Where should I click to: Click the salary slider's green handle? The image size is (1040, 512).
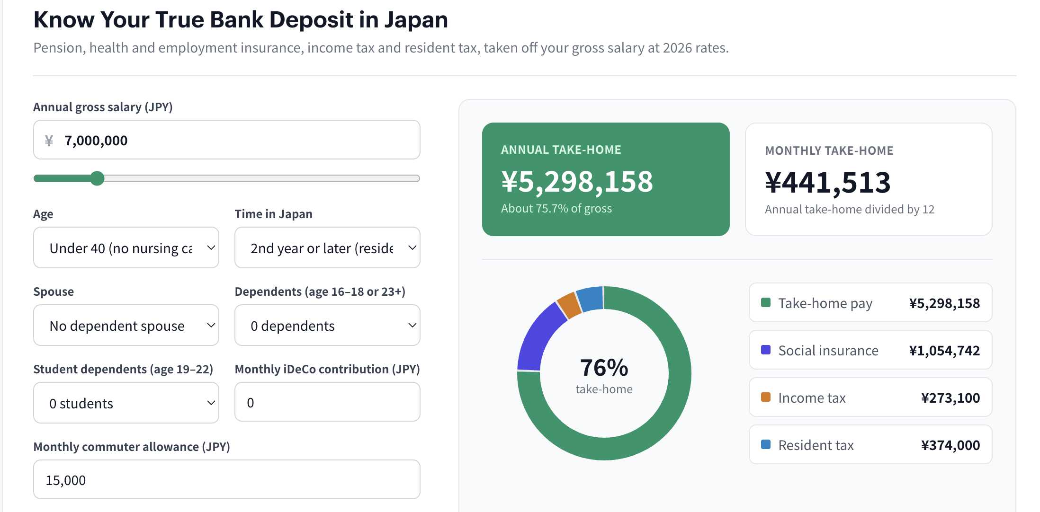tap(97, 178)
